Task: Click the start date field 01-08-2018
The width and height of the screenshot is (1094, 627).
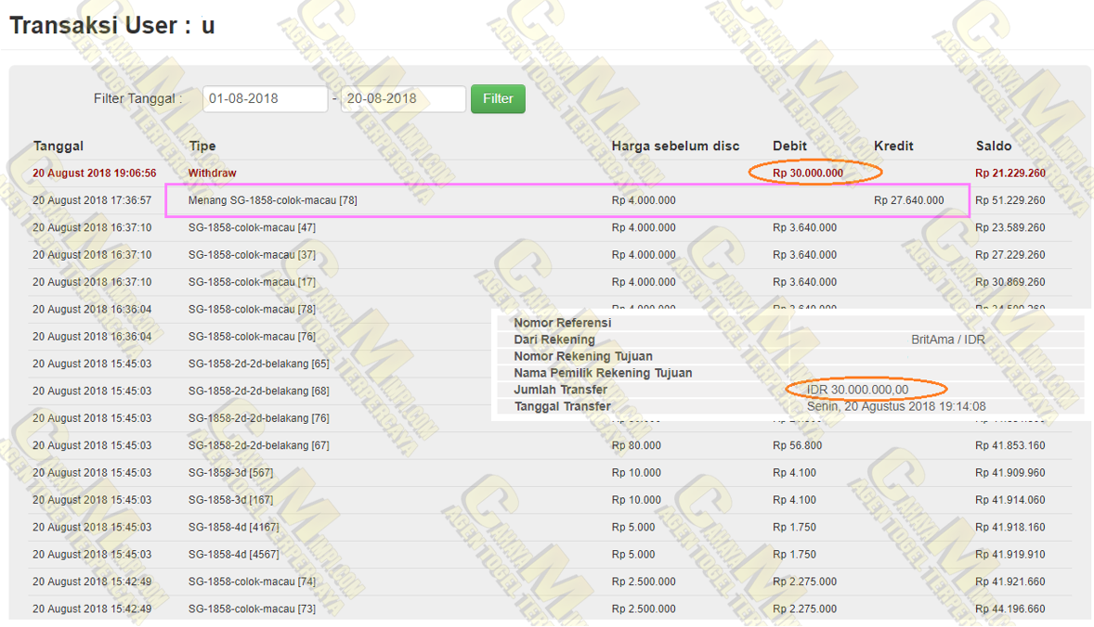Action: coord(265,98)
